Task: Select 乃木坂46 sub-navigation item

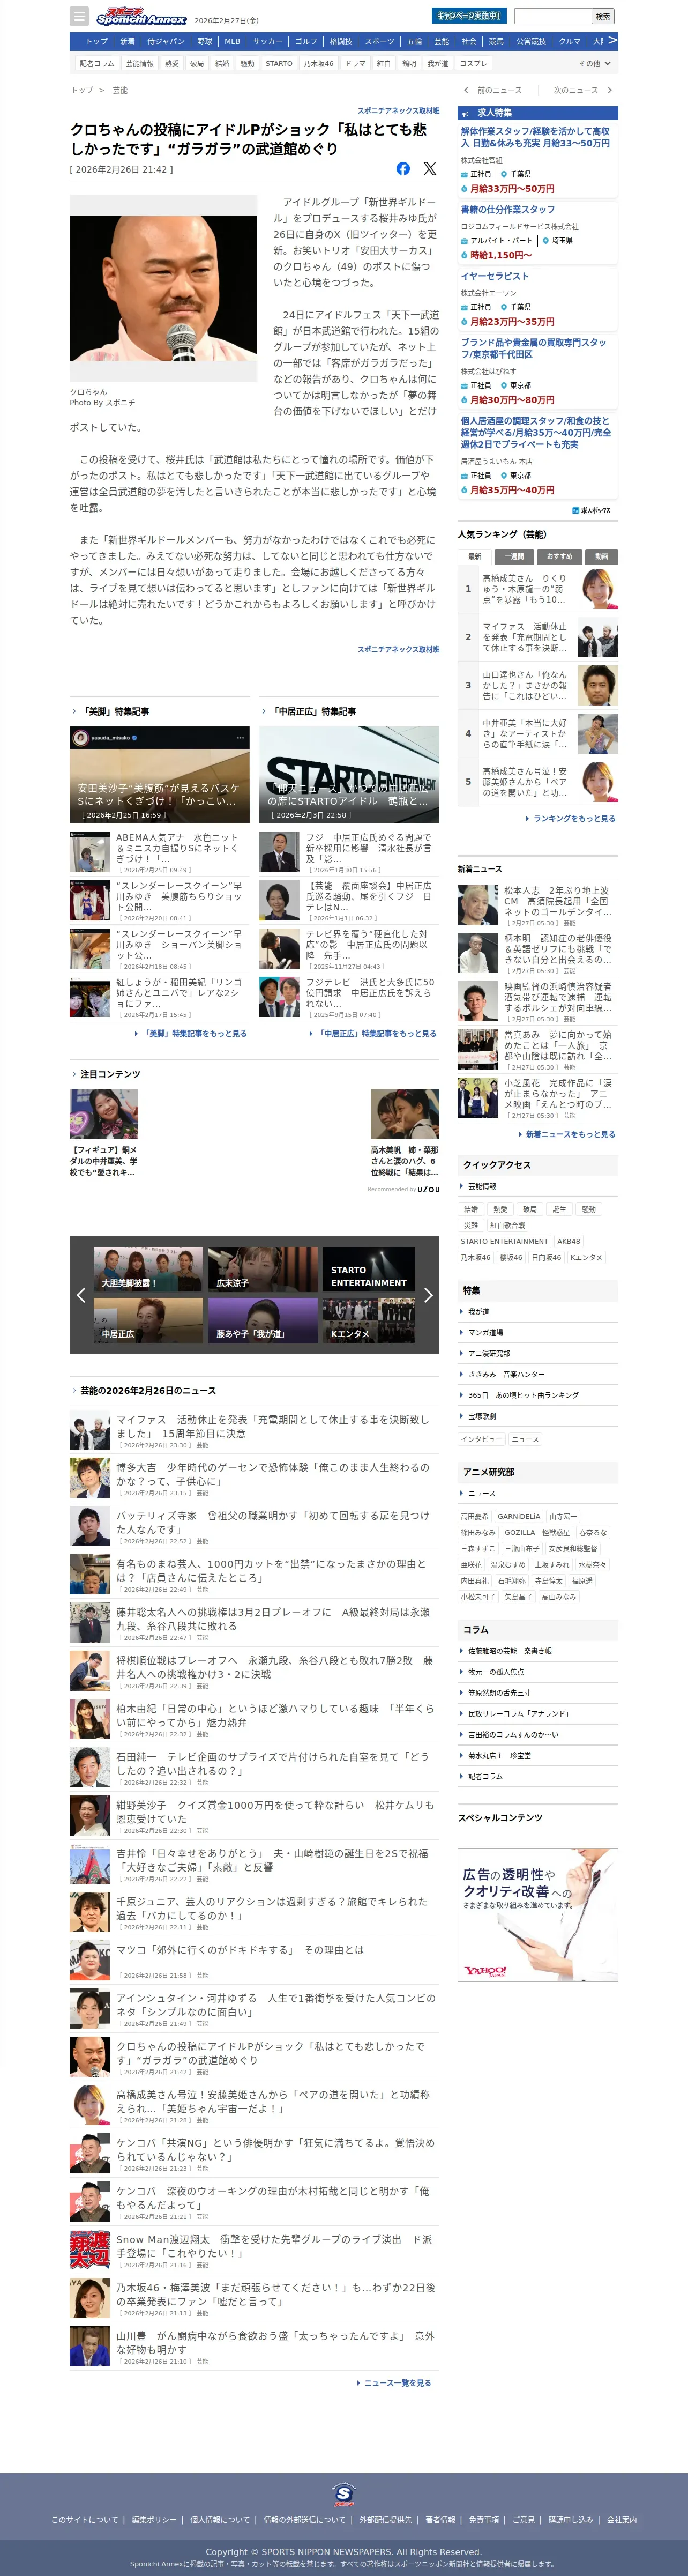Action: coord(319,63)
